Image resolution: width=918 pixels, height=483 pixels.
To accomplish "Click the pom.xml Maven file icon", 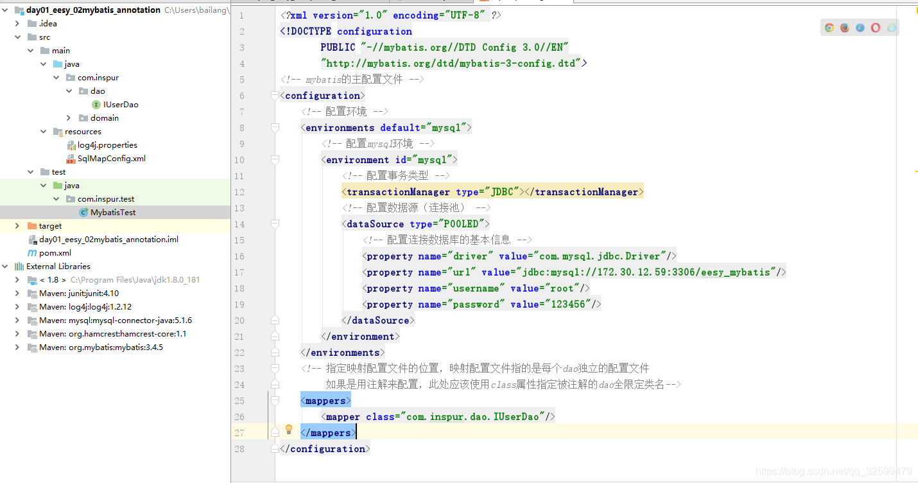I will pyautogui.click(x=33, y=253).
